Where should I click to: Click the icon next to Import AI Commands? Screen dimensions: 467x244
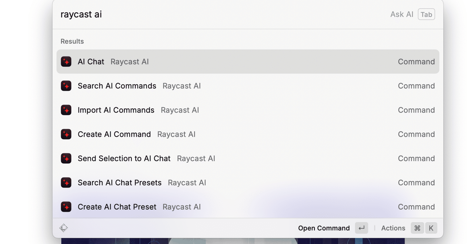click(x=66, y=110)
